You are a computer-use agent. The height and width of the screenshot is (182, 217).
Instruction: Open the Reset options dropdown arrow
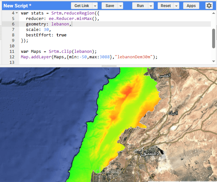point(176,6)
